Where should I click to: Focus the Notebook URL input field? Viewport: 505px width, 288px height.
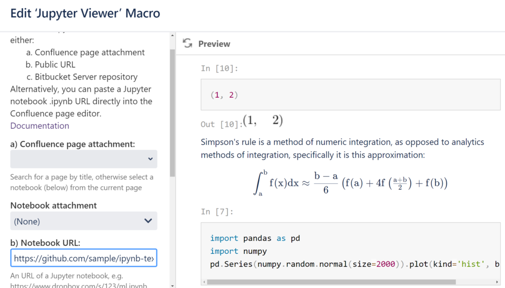(x=84, y=258)
